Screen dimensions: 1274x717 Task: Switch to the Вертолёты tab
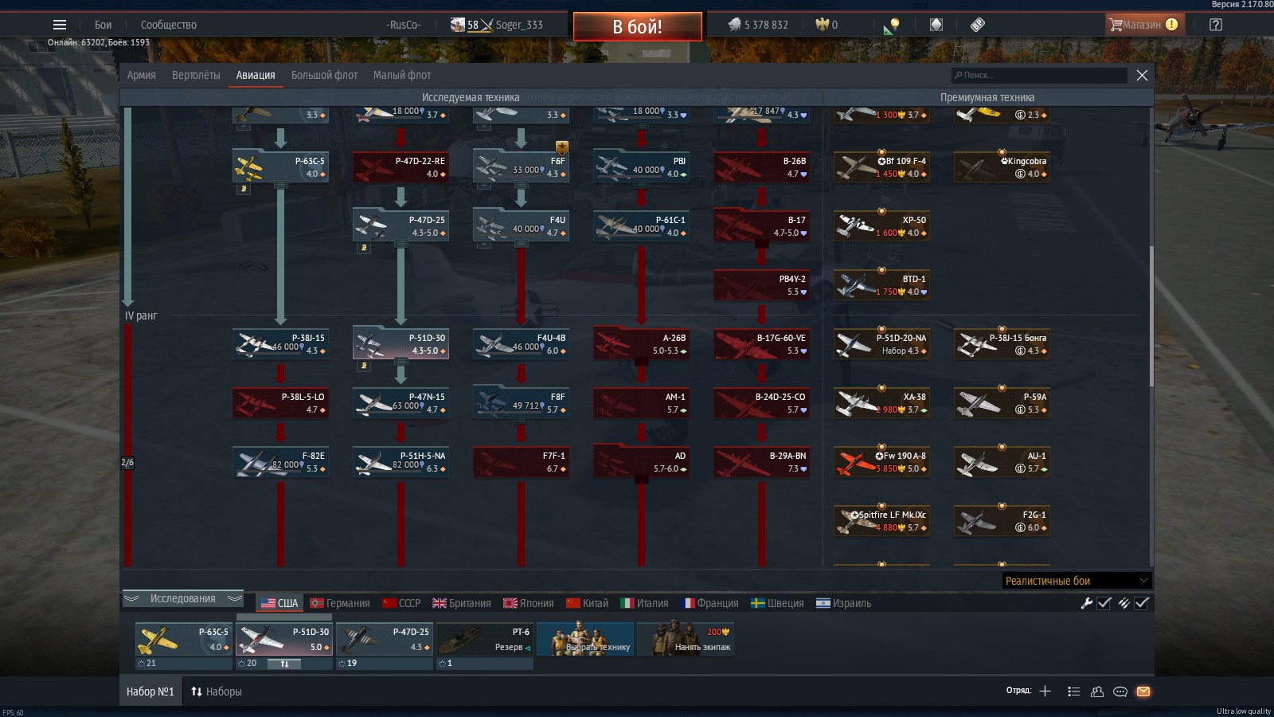point(196,75)
